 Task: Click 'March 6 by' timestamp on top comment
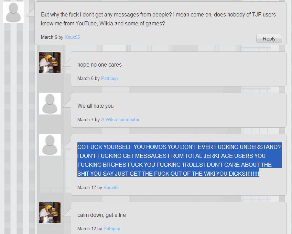coord(52,37)
